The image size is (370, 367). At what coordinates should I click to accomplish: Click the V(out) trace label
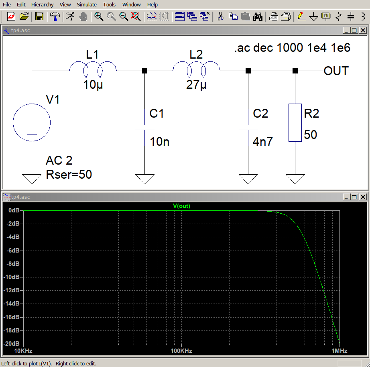(181, 206)
